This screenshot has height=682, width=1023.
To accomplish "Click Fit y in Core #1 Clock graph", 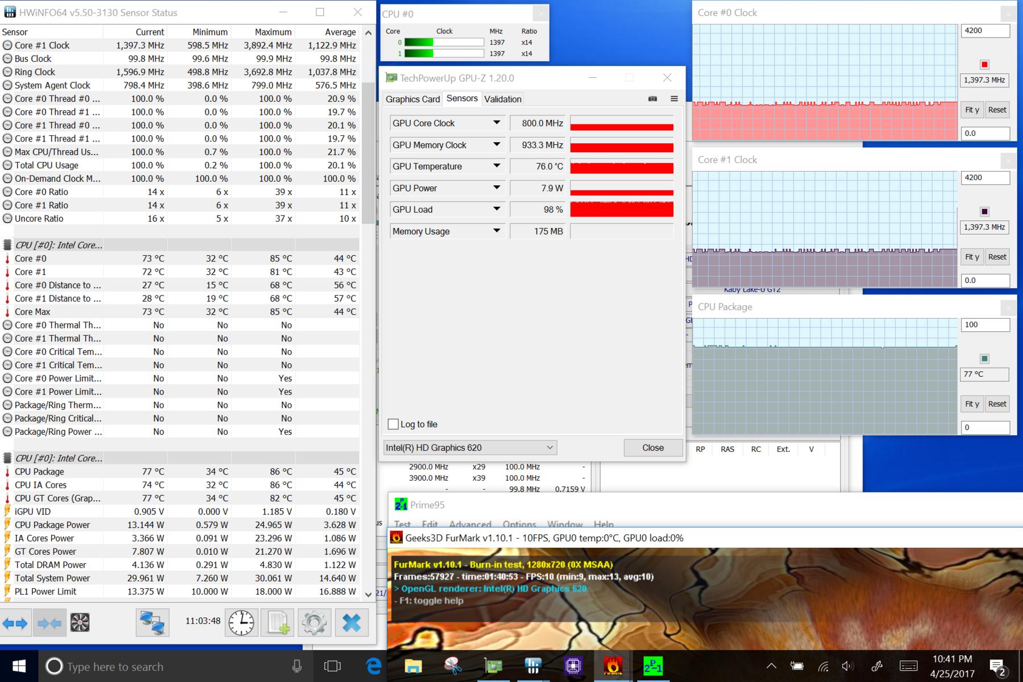I will [972, 257].
